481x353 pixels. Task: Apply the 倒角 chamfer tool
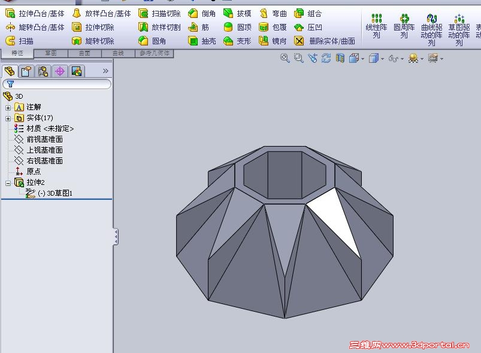[202, 14]
